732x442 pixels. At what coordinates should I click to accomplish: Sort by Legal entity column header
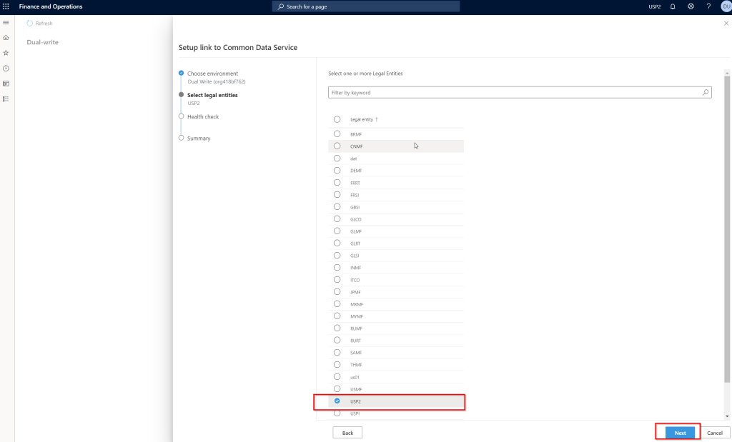[x=361, y=119]
